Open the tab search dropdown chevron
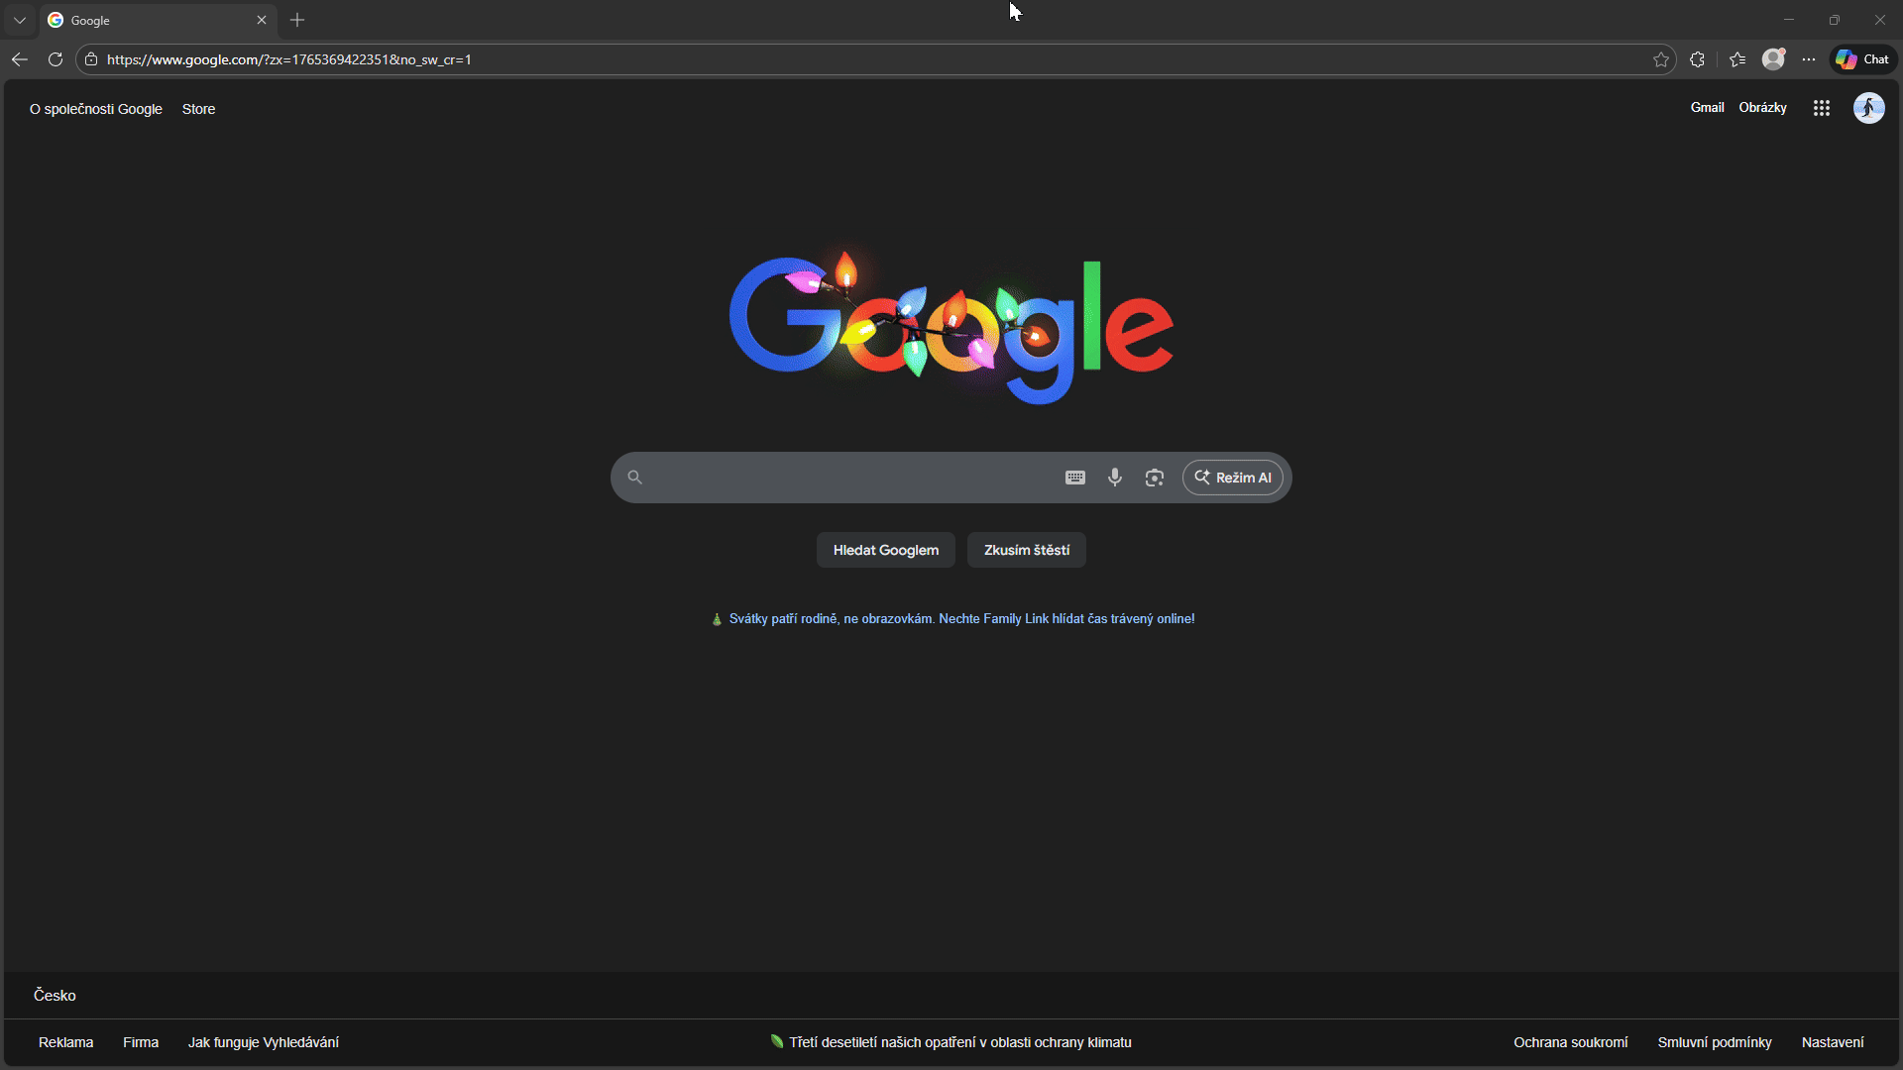Viewport: 1903px width, 1070px height. (x=20, y=20)
